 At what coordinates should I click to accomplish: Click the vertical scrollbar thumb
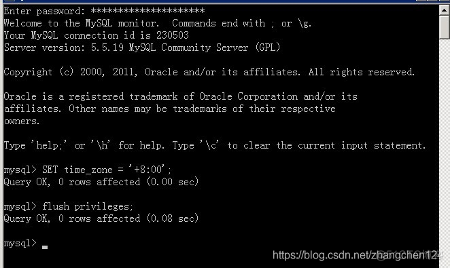pyautogui.click(x=445, y=27)
